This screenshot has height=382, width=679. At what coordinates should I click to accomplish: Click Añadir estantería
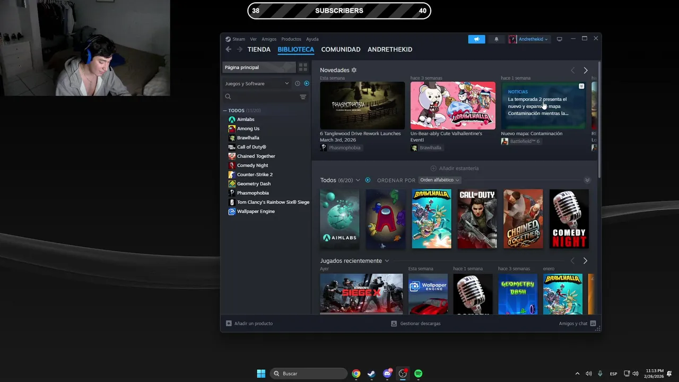[455, 168]
